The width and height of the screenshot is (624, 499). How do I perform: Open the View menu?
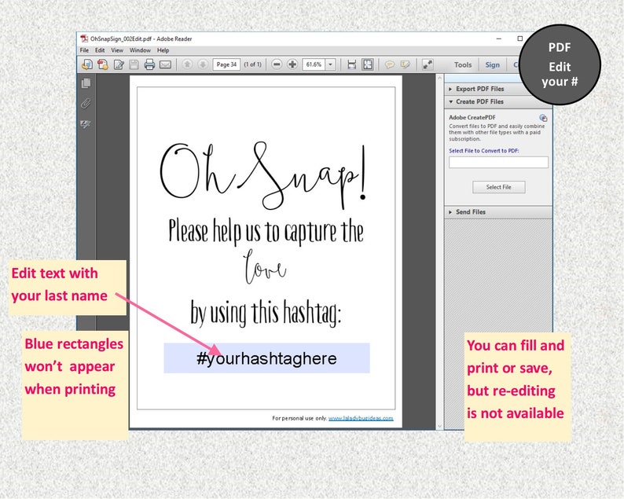point(117,50)
